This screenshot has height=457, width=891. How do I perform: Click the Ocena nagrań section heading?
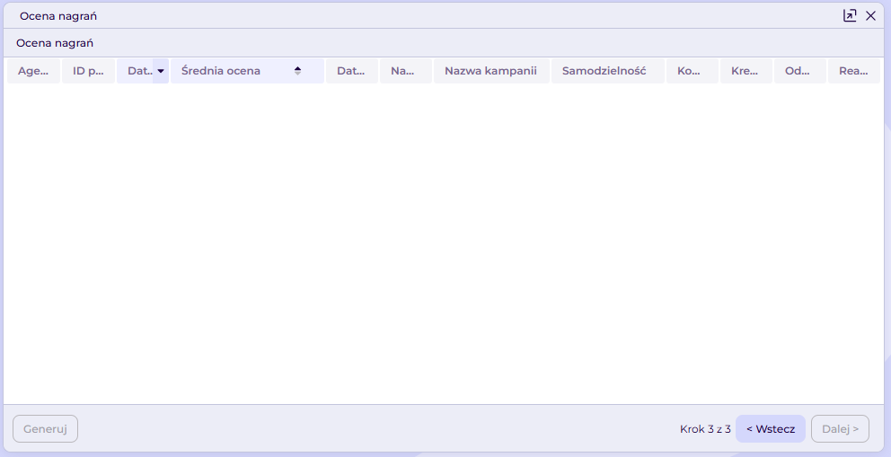click(55, 43)
